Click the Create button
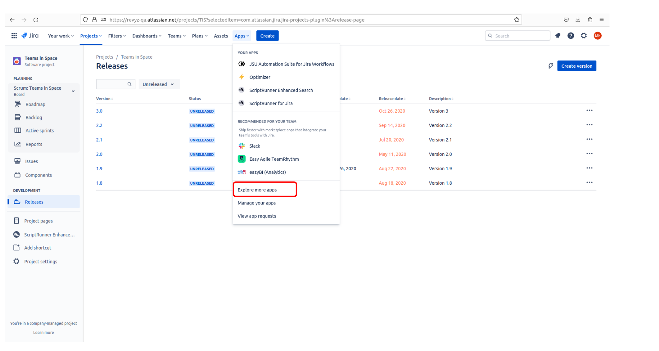Screen dimensions: 659x351 pos(267,36)
